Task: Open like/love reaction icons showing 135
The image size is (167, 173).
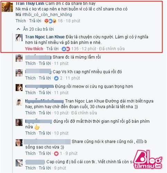Action: [66, 49]
